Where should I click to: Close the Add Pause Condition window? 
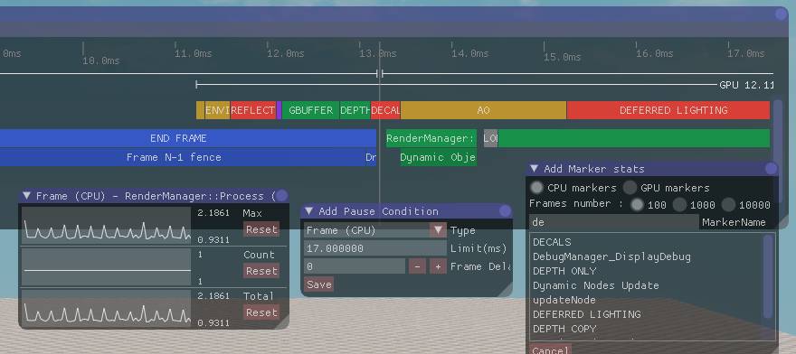(x=505, y=211)
